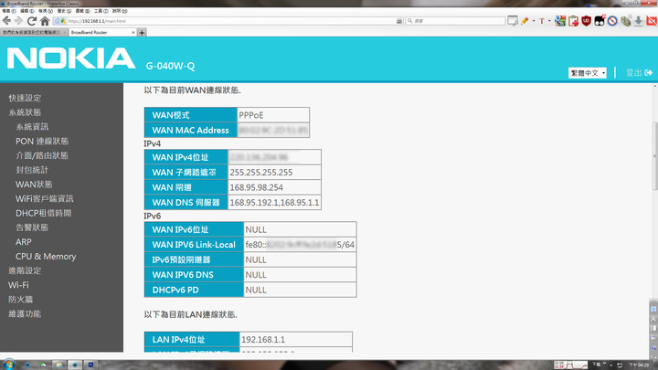Screen dimensions: 658x370
Task: Click the clipboard with red plus icon
Action: point(573,20)
